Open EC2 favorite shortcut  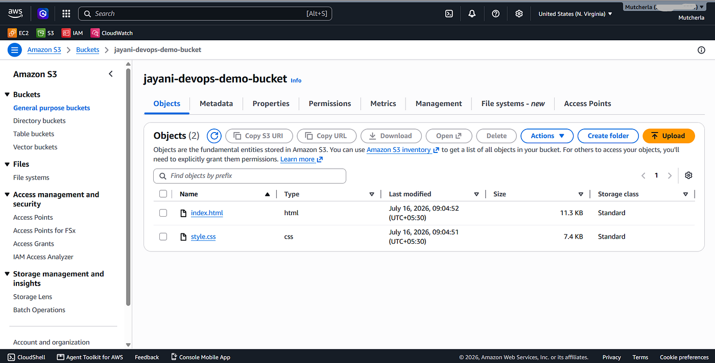click(x=18, y=33)
